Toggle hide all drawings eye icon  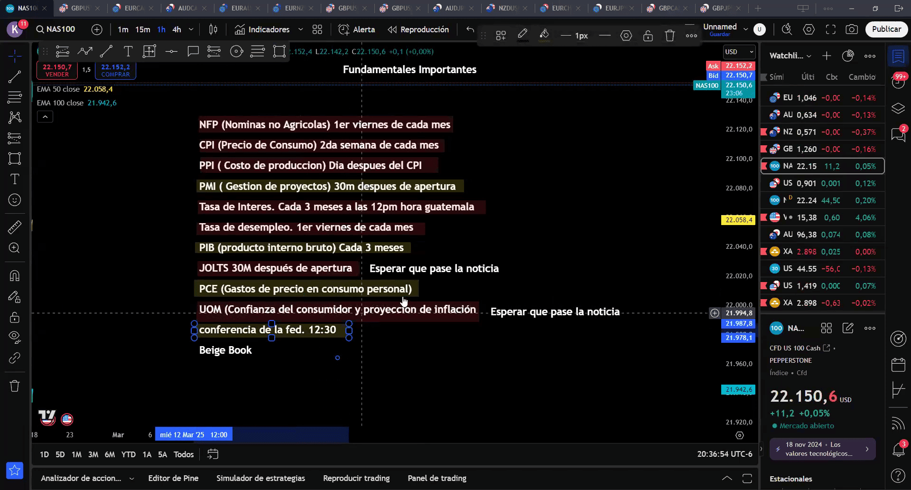tap(15, 337)
